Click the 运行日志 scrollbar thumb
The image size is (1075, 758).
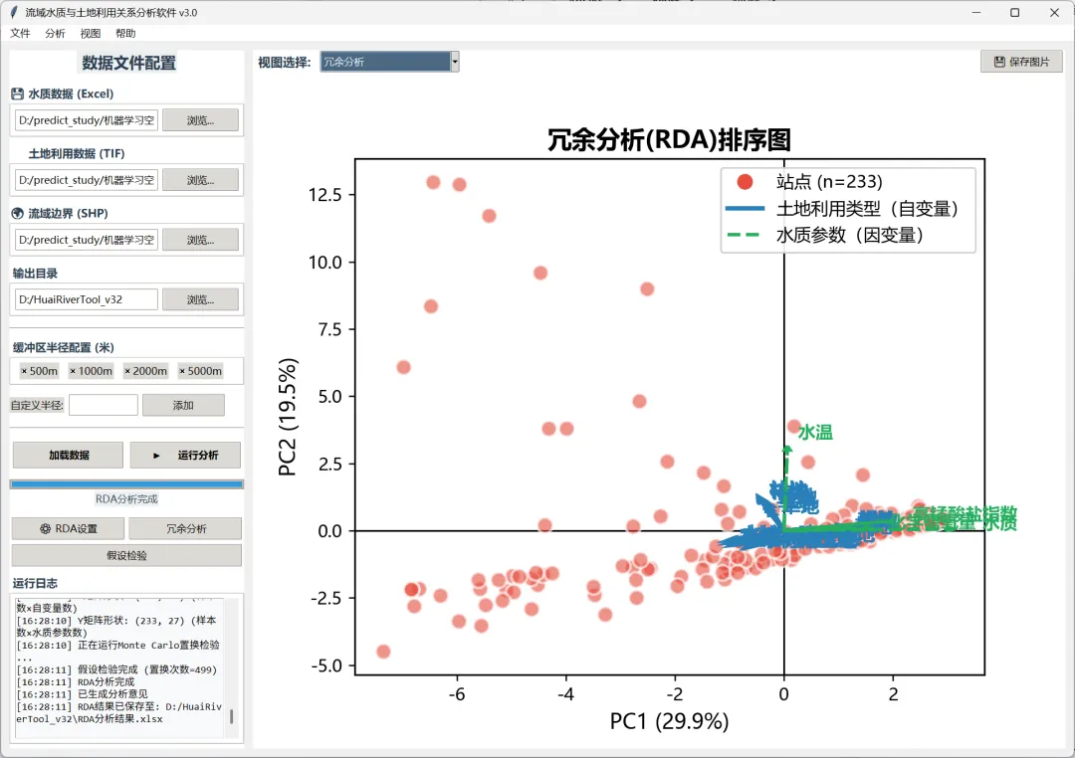click(x=231, y=716)
